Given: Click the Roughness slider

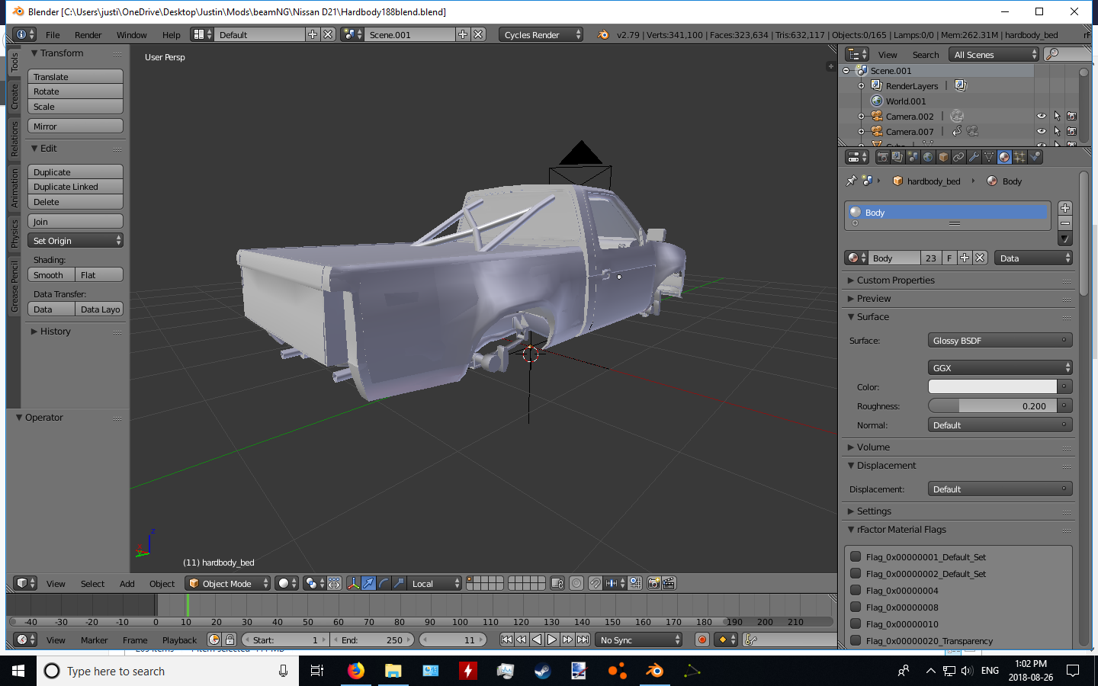Looking at the screenshot, I should pos(992,406).
